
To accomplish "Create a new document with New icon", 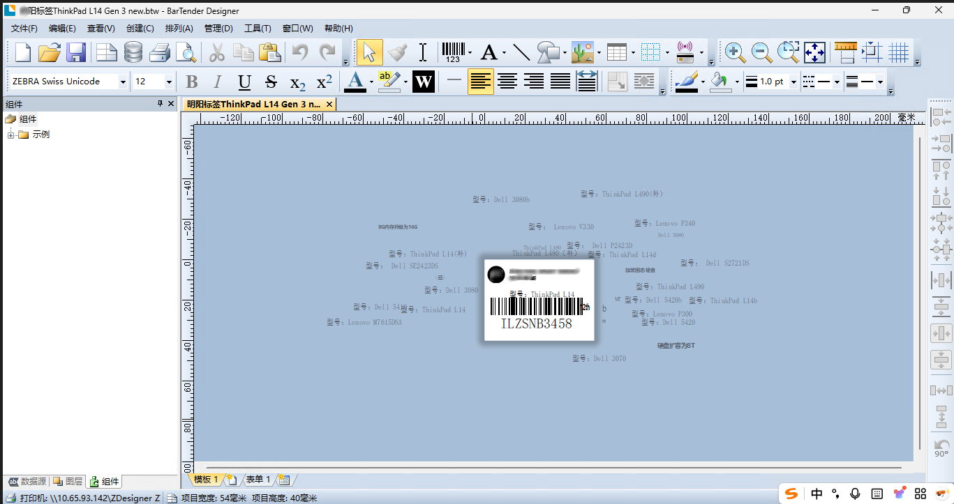I will [x=24, y=52].
